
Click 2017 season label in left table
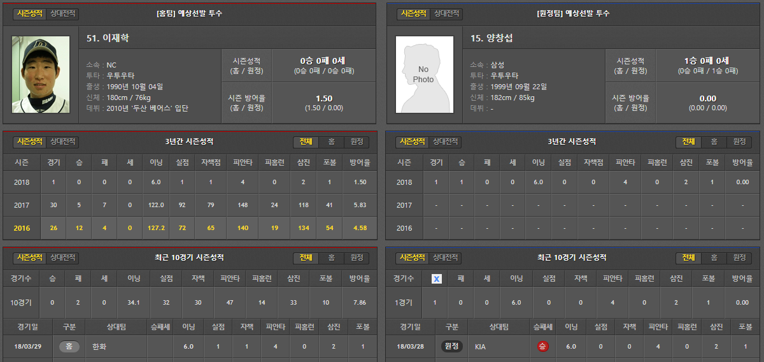coord(22,205)
